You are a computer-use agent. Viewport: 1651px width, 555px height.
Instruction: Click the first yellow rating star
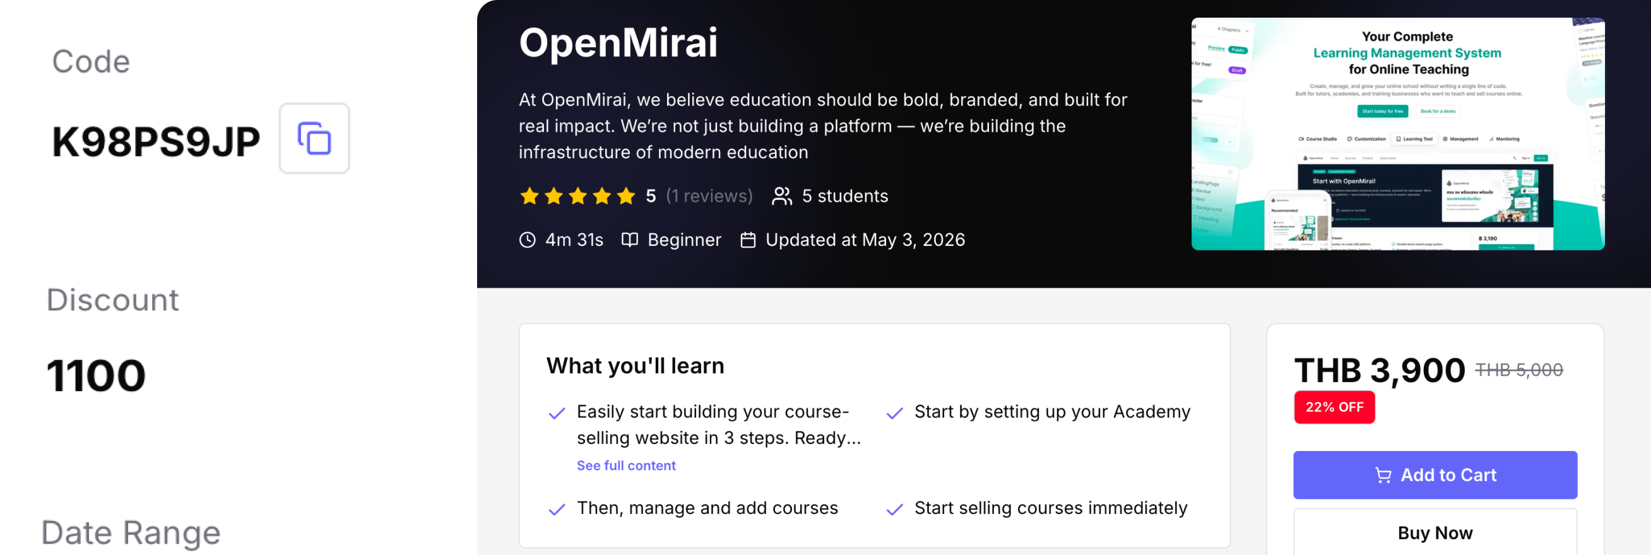529,196
